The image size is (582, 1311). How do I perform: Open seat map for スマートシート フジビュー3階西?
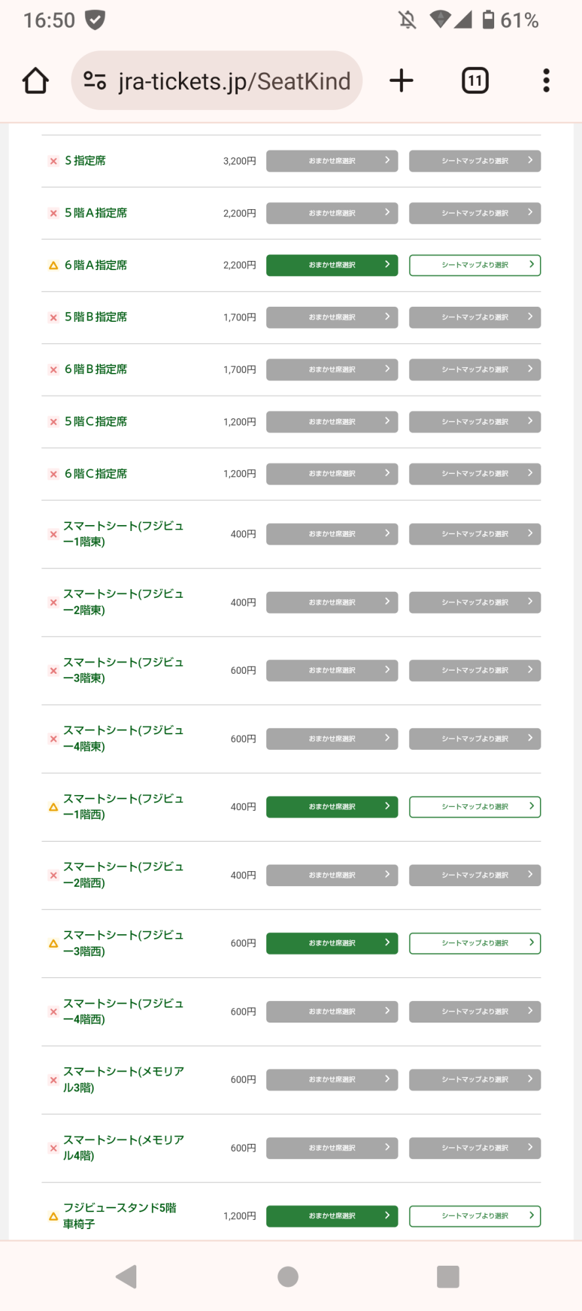(475, 943)
